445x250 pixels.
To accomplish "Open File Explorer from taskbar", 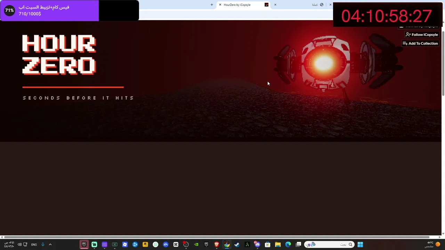I will [x=278, y=244].
